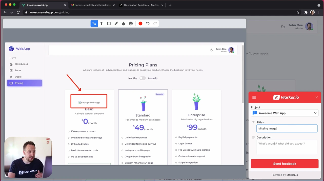Choose the rectangle shape tool

[x=109, y=24]
